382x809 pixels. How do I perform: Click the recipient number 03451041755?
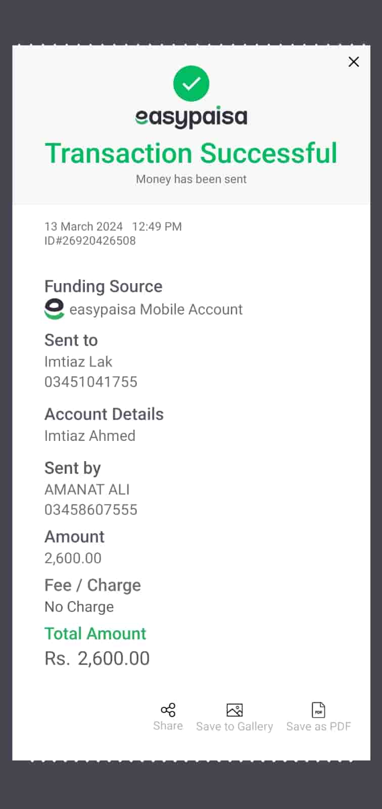point(91,382)
